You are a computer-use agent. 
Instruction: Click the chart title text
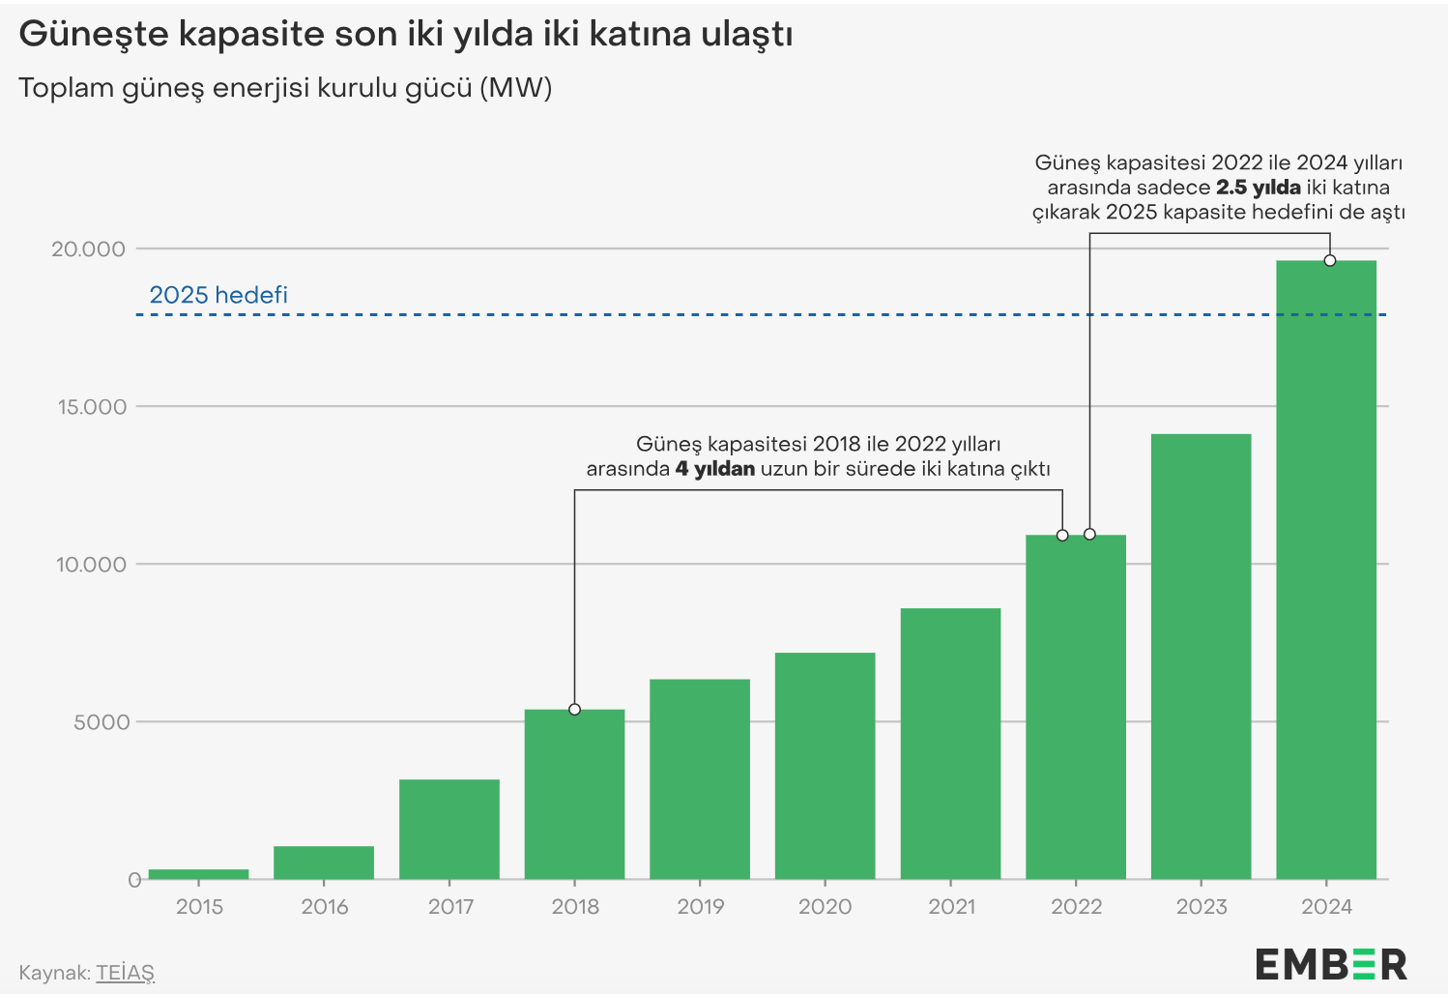(406, 34)
